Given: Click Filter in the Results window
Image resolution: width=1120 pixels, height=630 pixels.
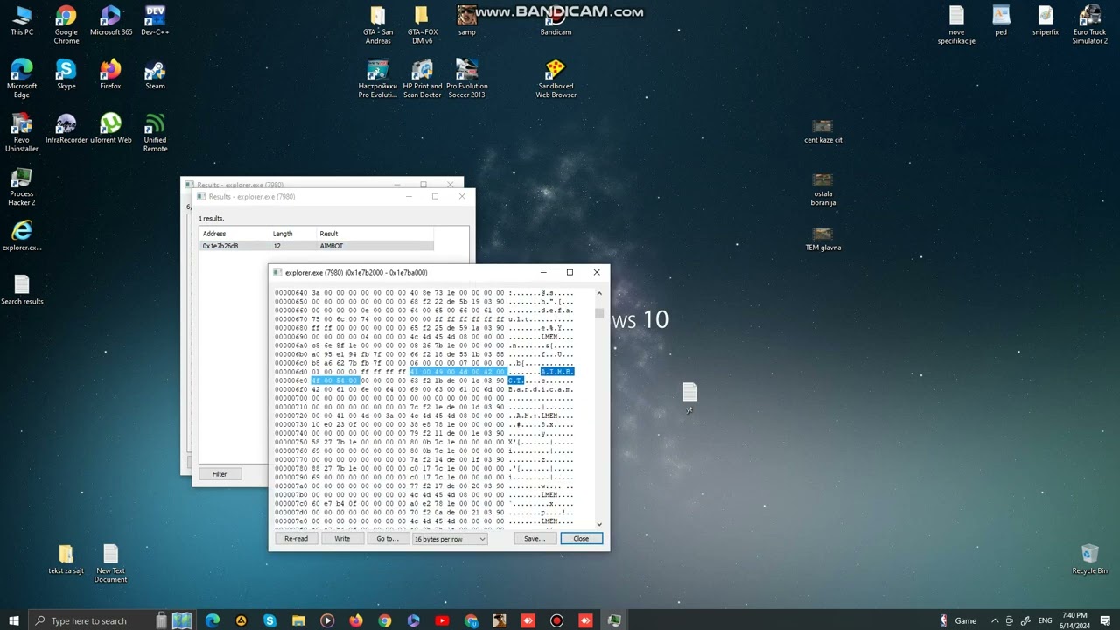Looking at the screenshot, I should (220, 474).
